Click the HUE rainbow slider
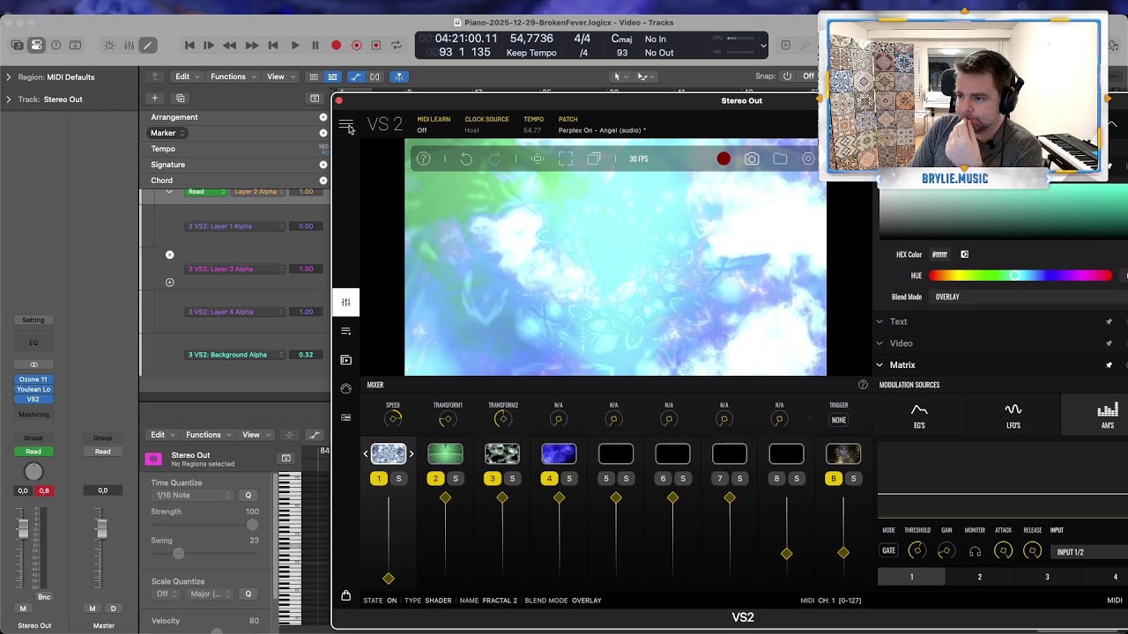The height and width of the screenshot is (634, 1128). tap(1020, 276)
